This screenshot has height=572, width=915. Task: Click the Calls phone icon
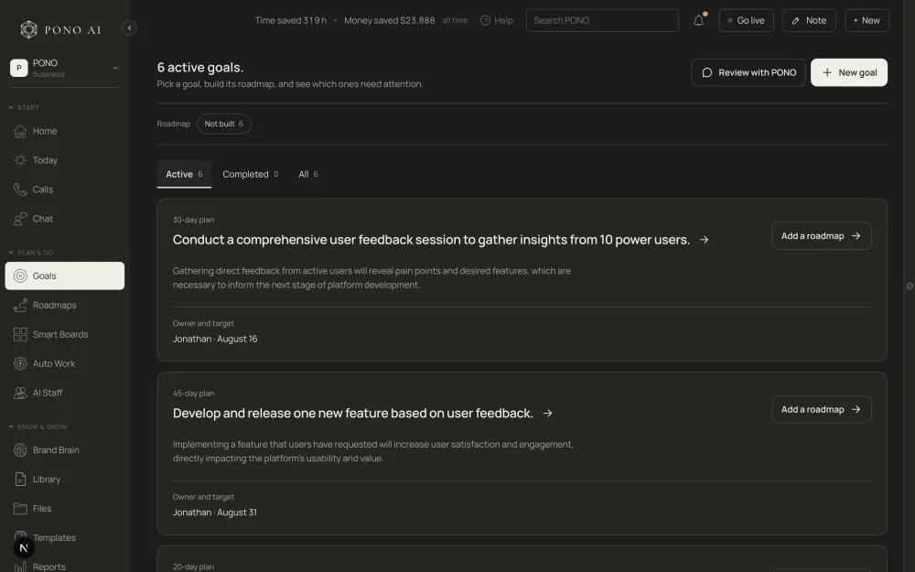(x=20, y=189)
